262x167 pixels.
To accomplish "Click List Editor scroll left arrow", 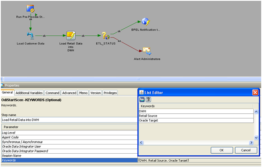I will click(141, 142).
